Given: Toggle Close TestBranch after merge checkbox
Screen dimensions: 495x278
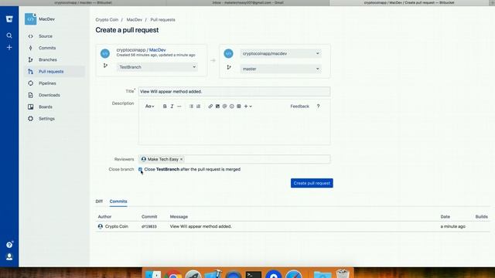Looking at the screenshot, I should click(x=140, y=169).
